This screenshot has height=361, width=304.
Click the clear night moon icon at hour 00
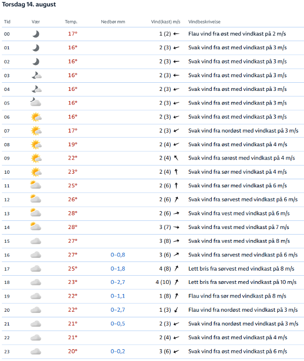point(35,34)
